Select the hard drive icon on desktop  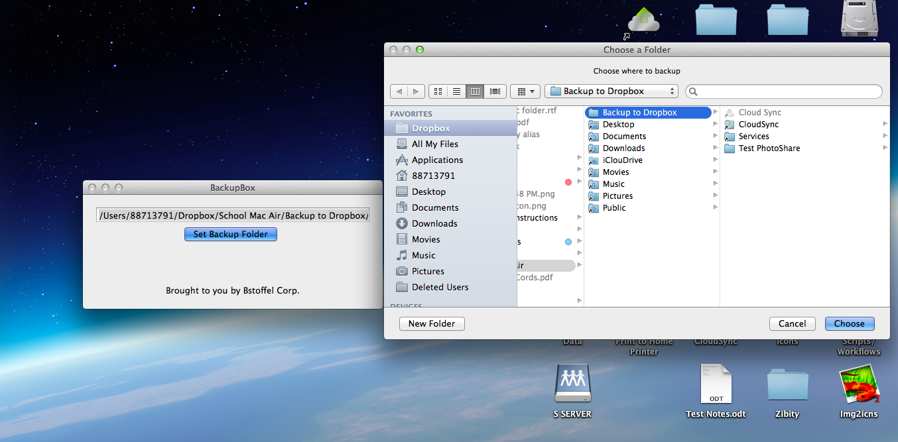[859, 18]
